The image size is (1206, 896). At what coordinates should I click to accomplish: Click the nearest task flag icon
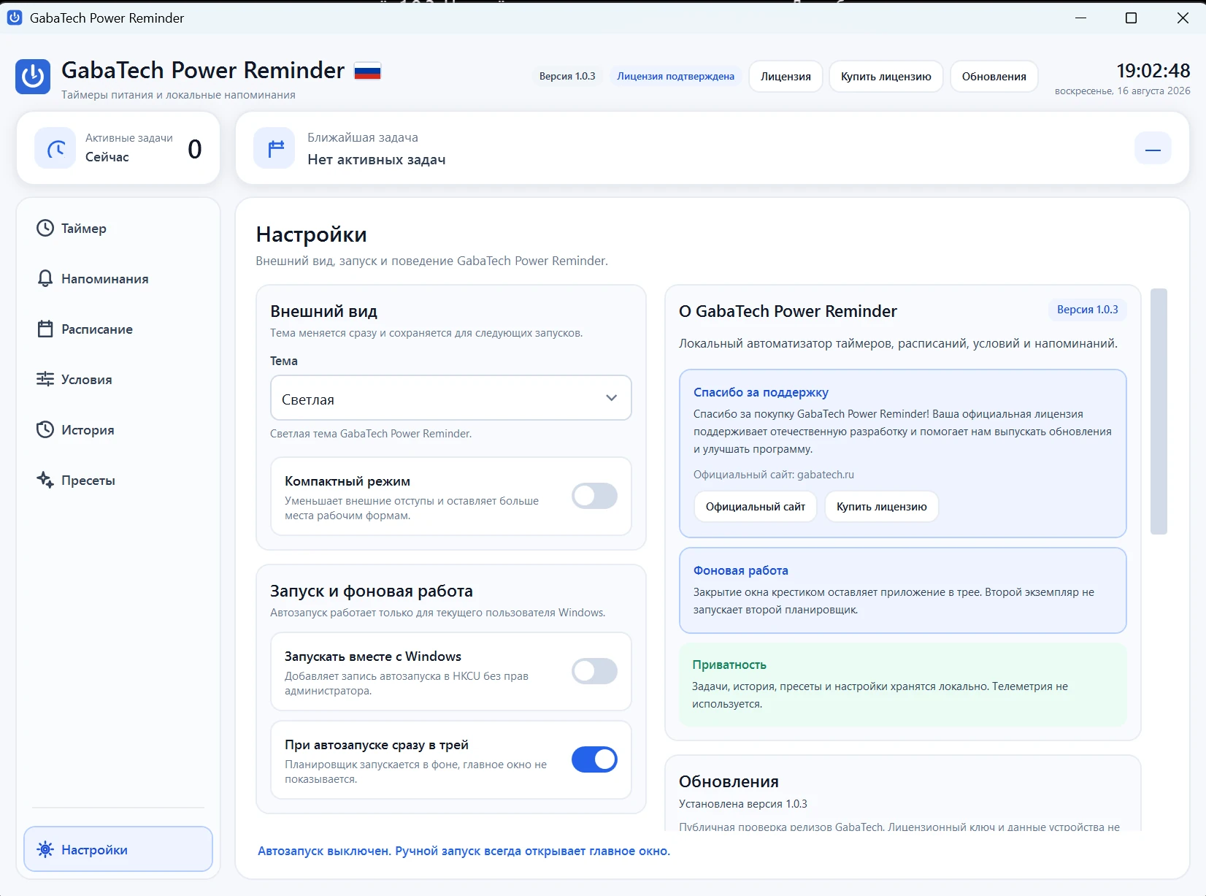274,149
